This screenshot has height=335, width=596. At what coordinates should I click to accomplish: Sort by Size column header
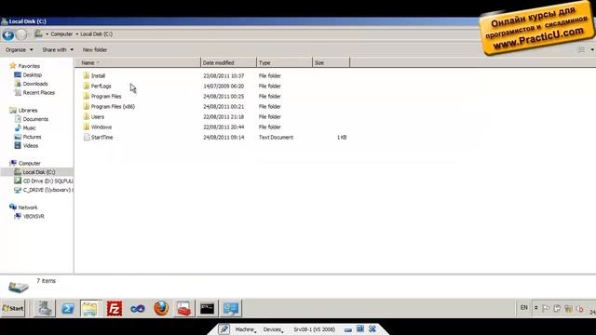coord(331,62)
